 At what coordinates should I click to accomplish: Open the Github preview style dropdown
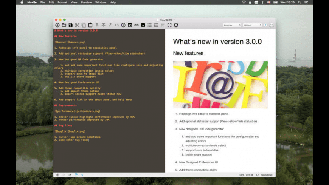coord(252,25)
